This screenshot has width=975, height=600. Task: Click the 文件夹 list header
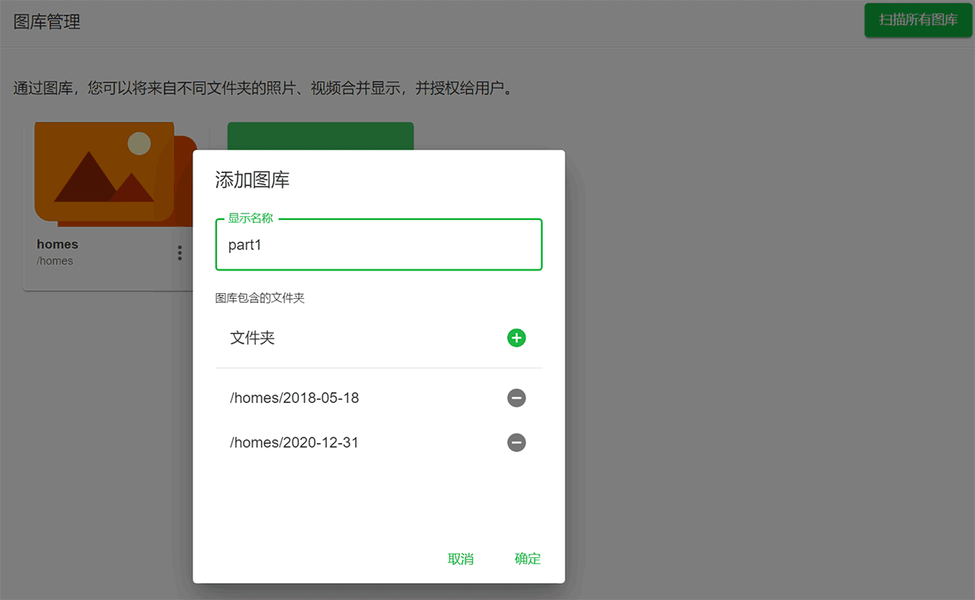coord(253,338)
